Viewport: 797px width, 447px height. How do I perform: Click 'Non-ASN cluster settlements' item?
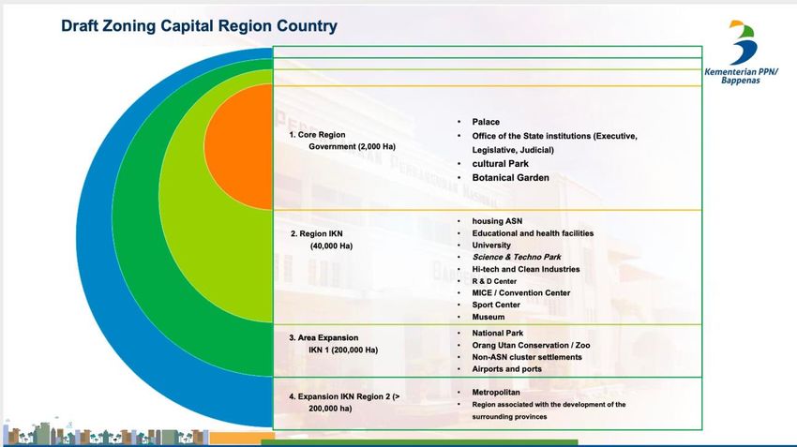(527, 357)
